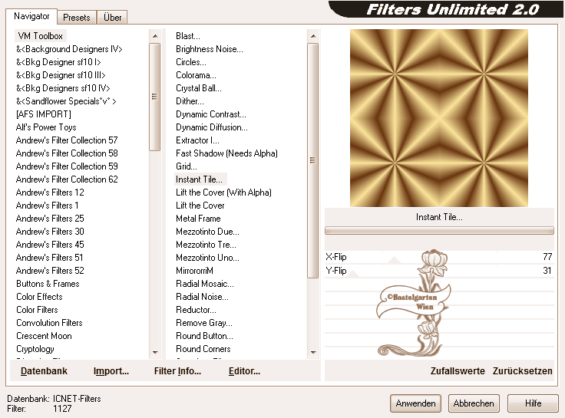The width and height of the screenshot is (565, 418).
Task: Select Colorama... filter
Action: coord(196,75)
